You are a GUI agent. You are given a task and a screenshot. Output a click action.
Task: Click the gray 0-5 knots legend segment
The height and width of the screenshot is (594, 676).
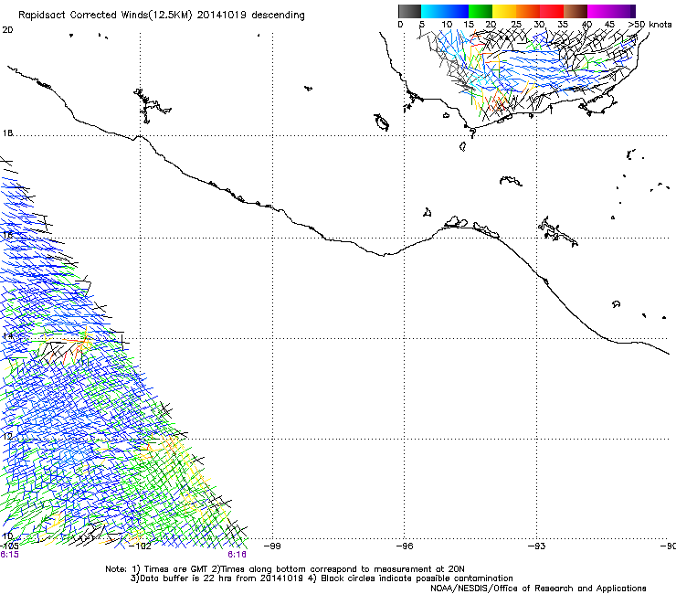click(x=409, y=11)
